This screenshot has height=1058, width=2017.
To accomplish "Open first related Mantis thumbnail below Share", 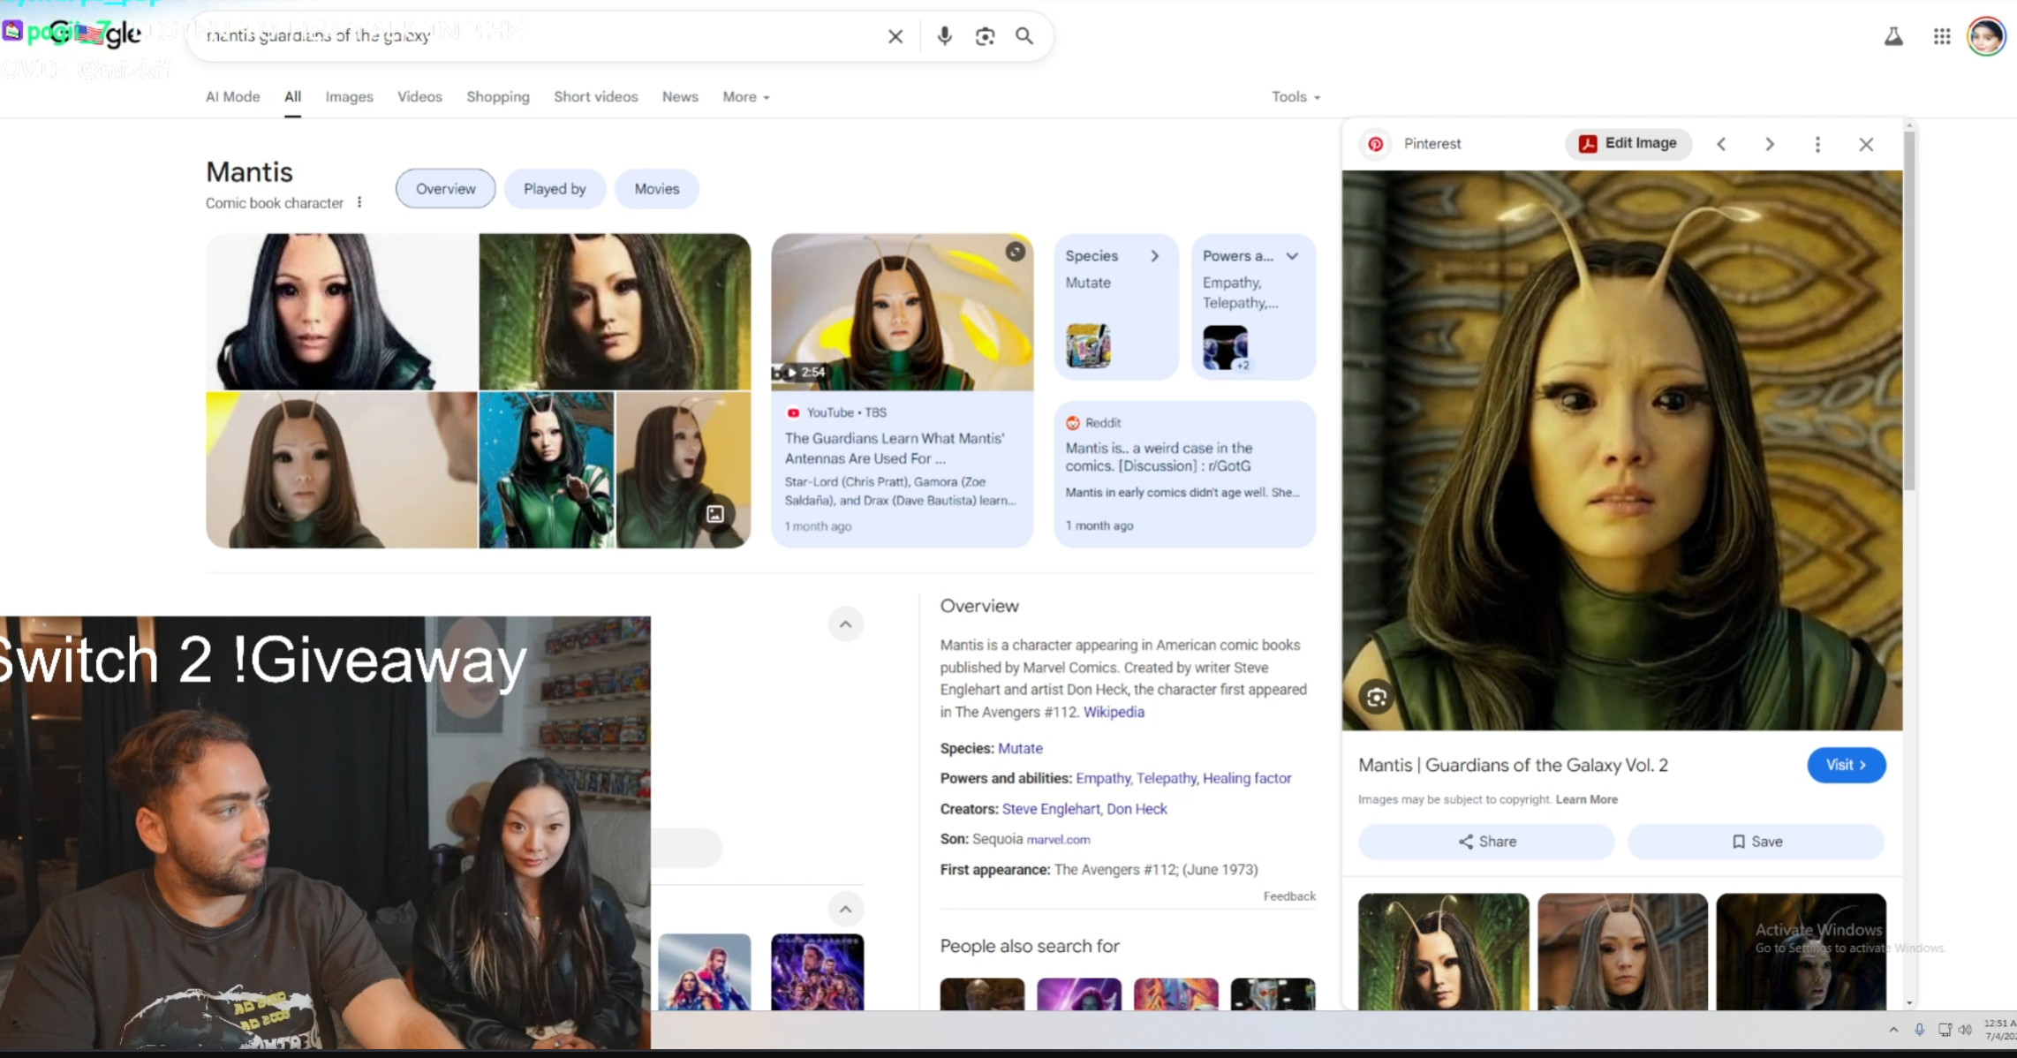I will (x=1443, y=951).
